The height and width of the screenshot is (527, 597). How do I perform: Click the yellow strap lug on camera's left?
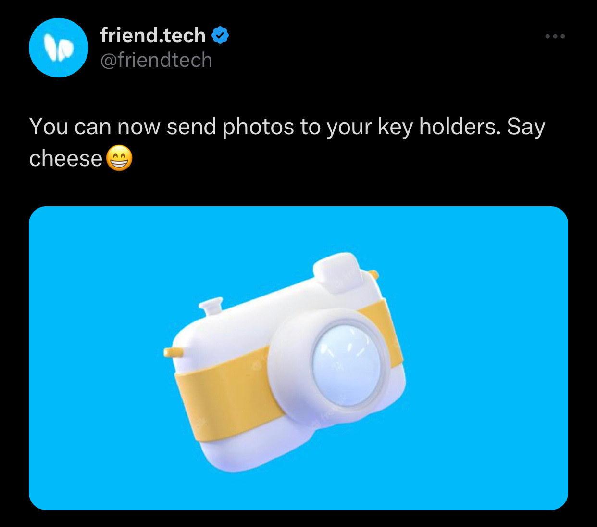[173, 352]
